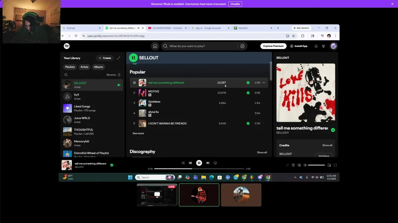Open Browse icon inside the search bar

[242, 46]
